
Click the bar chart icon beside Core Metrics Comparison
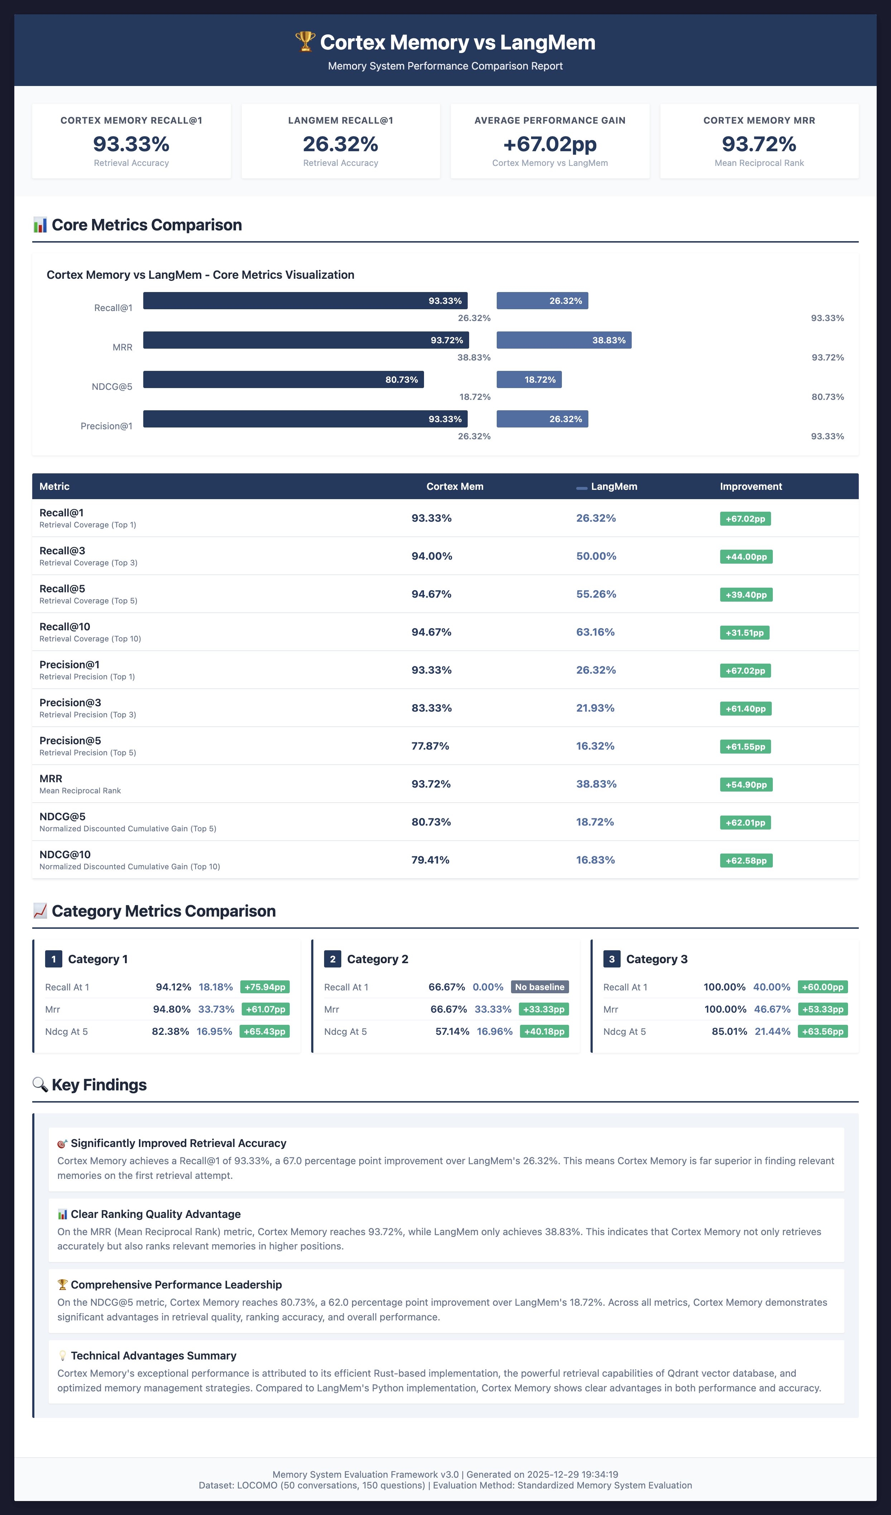point(40,225)
